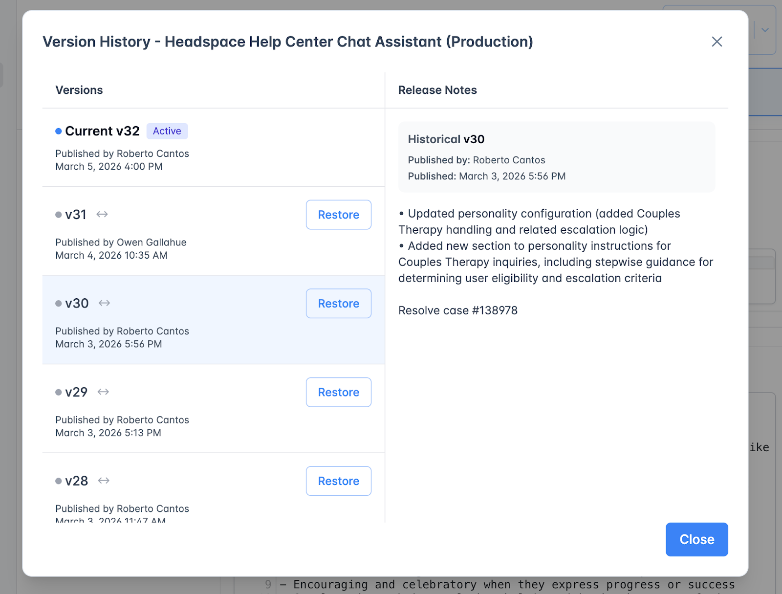Click the 'March 4, 2026 10:35 AM' date
Viewport: 782px width, 594px height.
(111, 255)
